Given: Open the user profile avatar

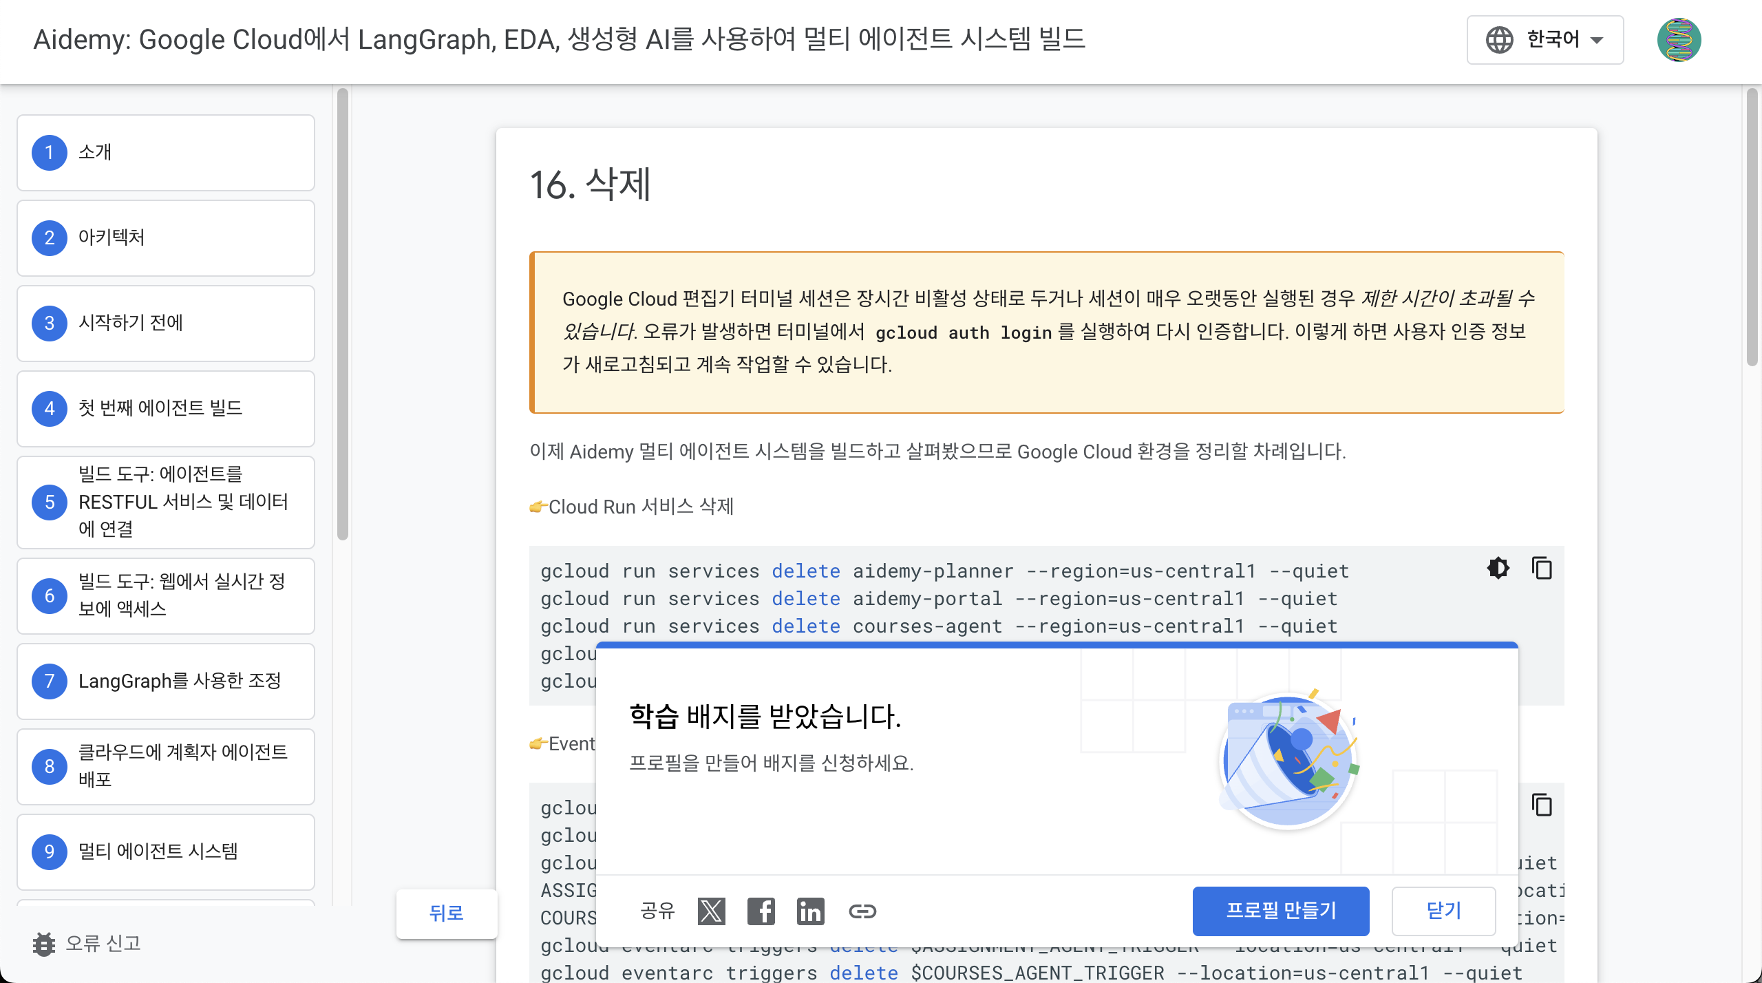Looking at the screenshot, I should [x=1679, y=40].
